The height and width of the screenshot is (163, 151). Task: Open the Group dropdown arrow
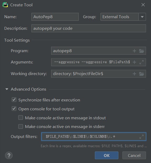pyautogui.click(x=142, y=17)
